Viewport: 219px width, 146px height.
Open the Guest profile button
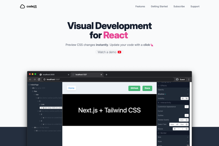(181, 79)
